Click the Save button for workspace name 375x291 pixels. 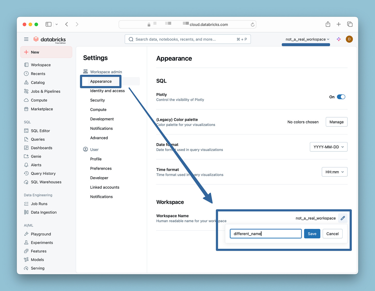click(312, 234)
